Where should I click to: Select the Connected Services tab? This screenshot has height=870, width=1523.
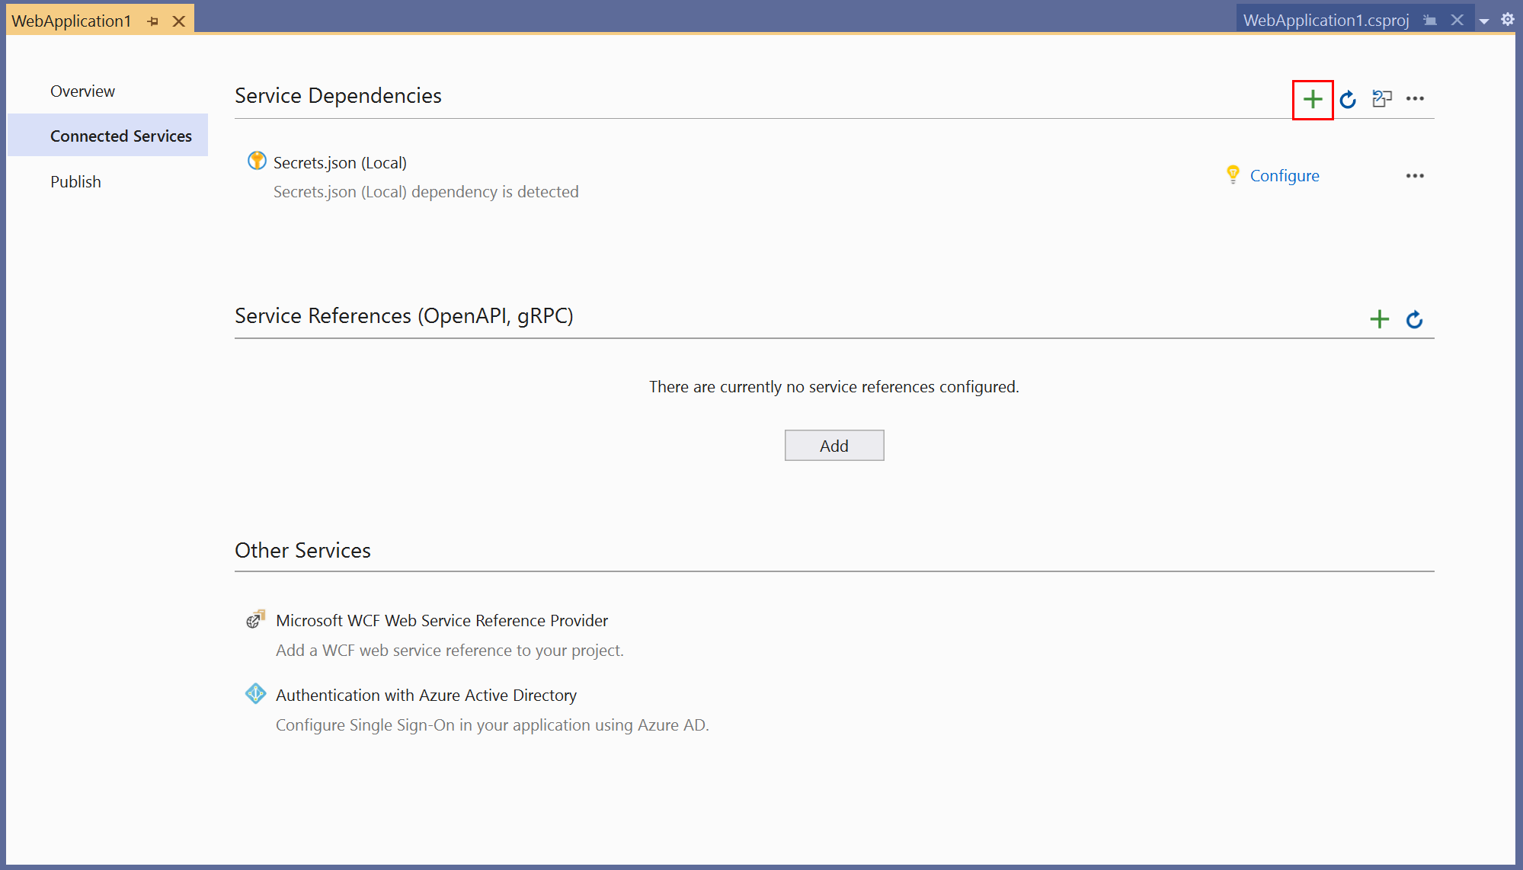click(120, 136)
